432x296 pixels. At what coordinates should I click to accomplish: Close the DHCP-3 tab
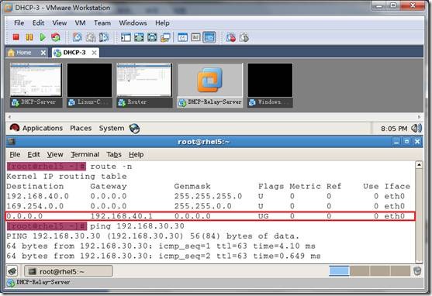(94, 53)
